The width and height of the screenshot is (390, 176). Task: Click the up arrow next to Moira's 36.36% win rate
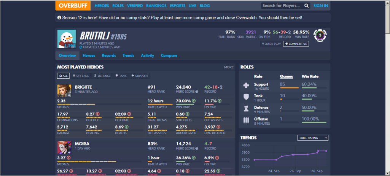tap(193, 158)
